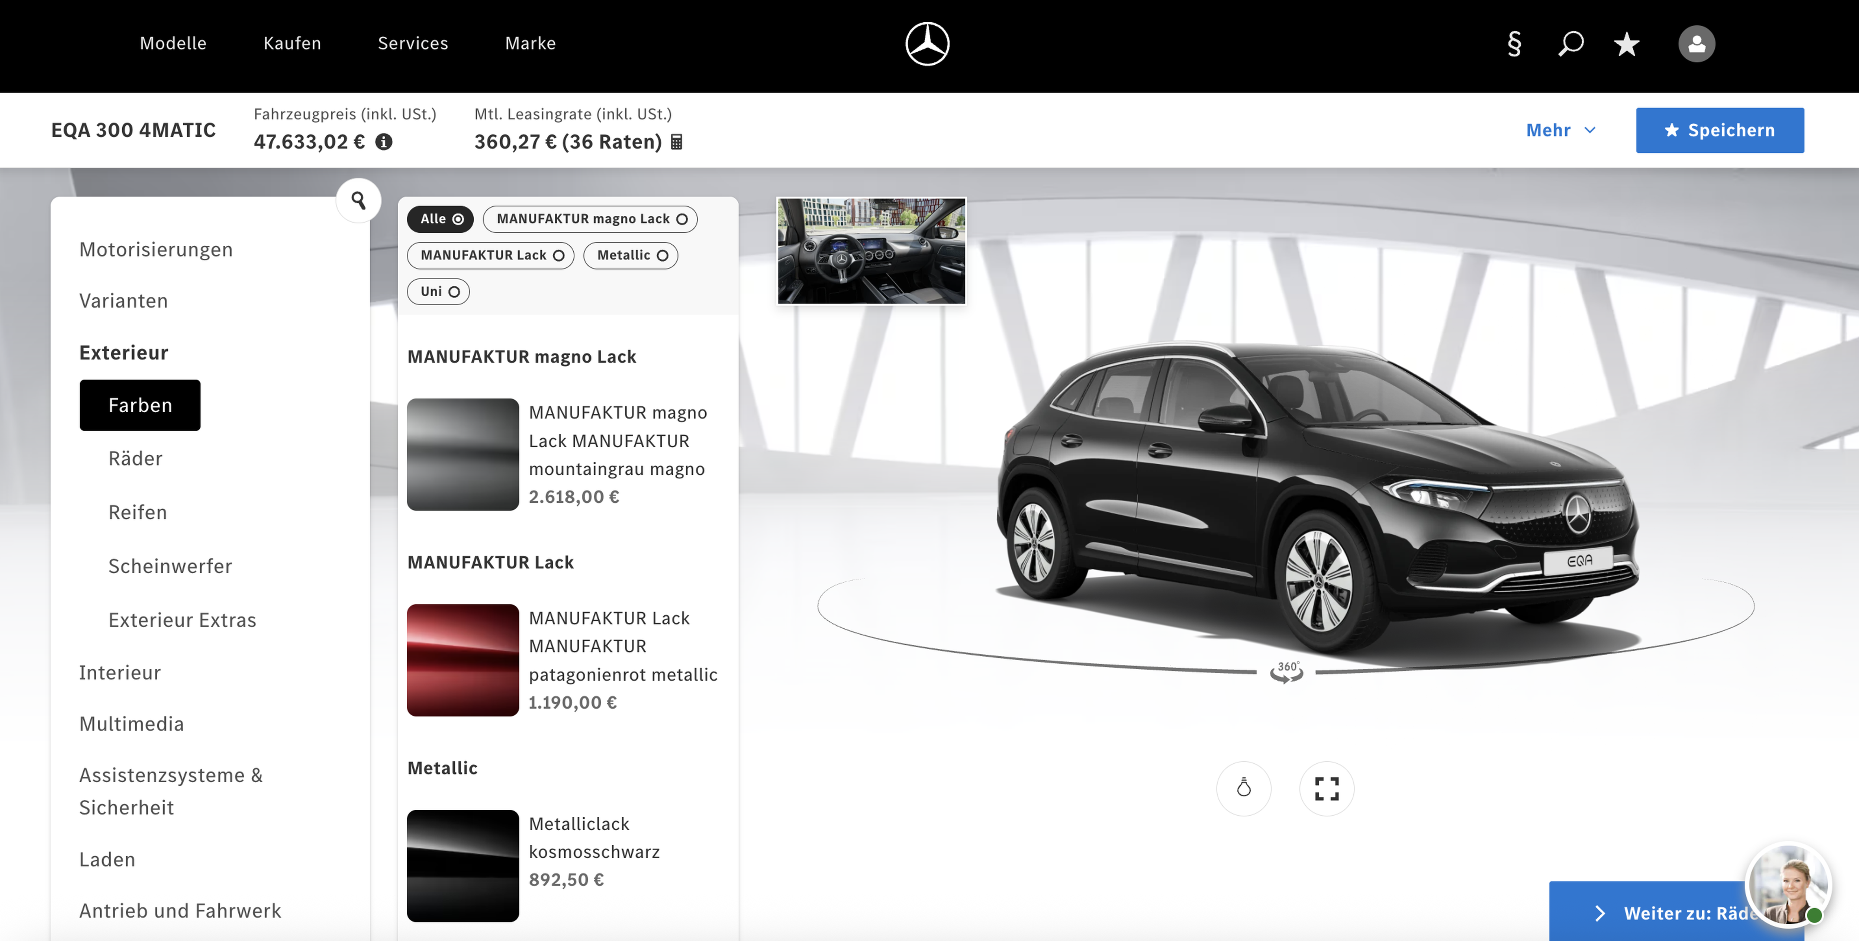Toggle the headlight lamp icon
The image size is (1859, 941).
1243,788
